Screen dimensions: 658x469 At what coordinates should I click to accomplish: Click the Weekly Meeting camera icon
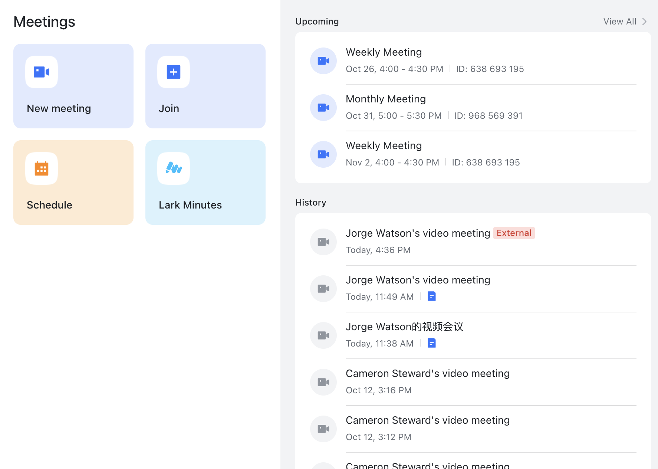pos(323,60)
